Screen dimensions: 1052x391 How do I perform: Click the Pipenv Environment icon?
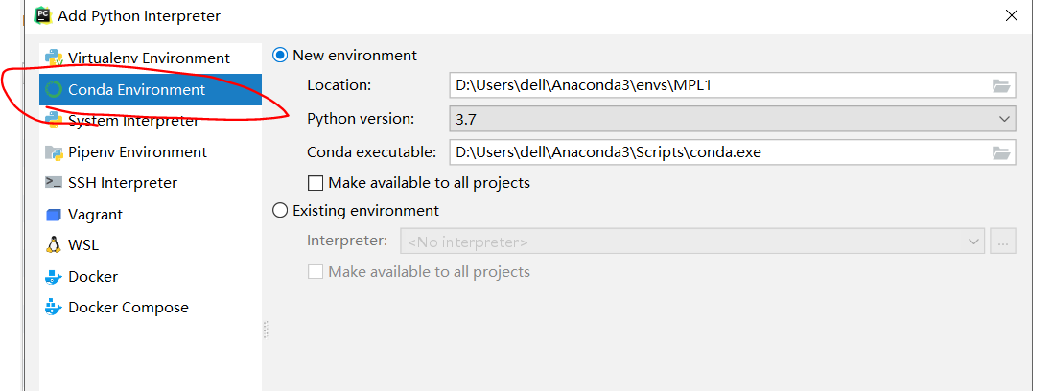pos(54,152)
